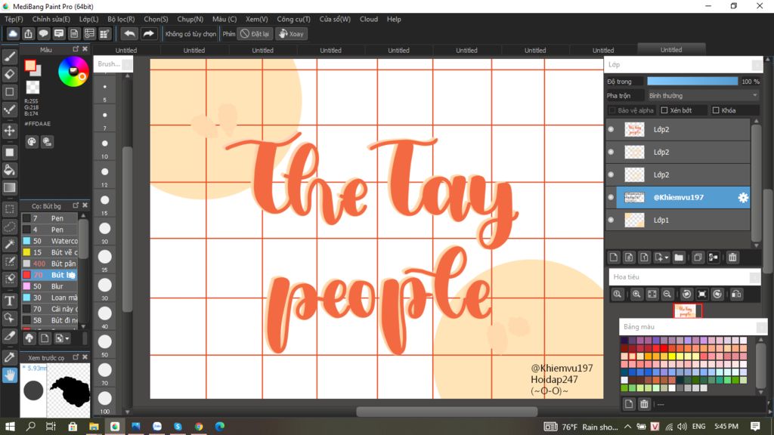Enable the Xén bớt checkbox

(x=664, y=110)
